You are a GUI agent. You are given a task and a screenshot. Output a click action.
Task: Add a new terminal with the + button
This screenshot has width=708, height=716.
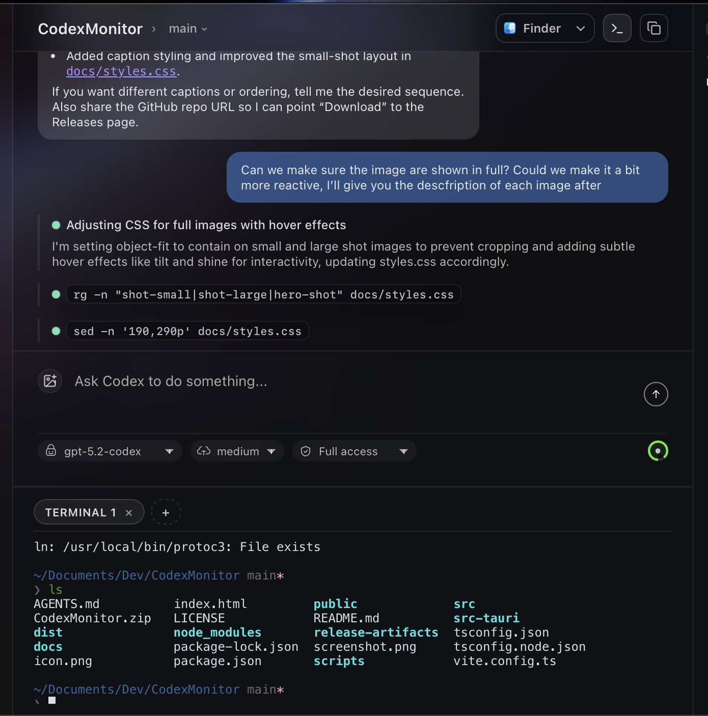pyautogui.click(x=166, y=512)
